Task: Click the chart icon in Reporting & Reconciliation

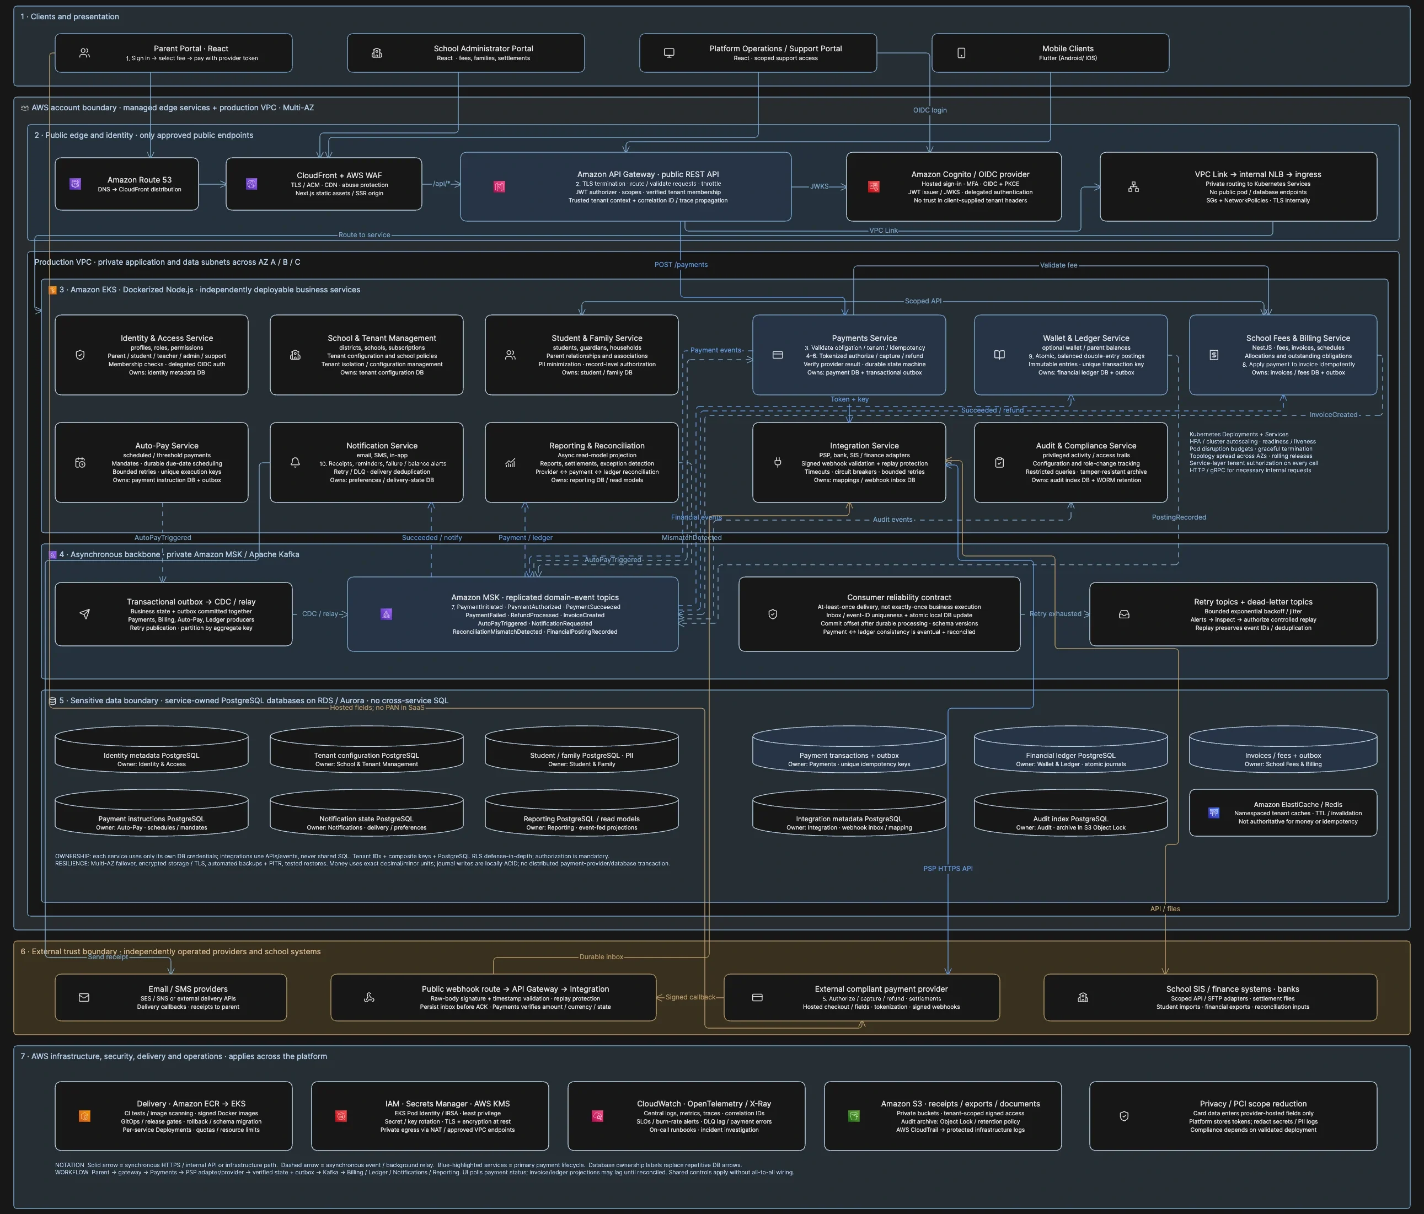Action: pos(510,463)
